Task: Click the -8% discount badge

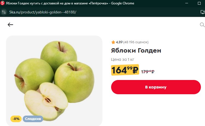Action: click(16, 119)
